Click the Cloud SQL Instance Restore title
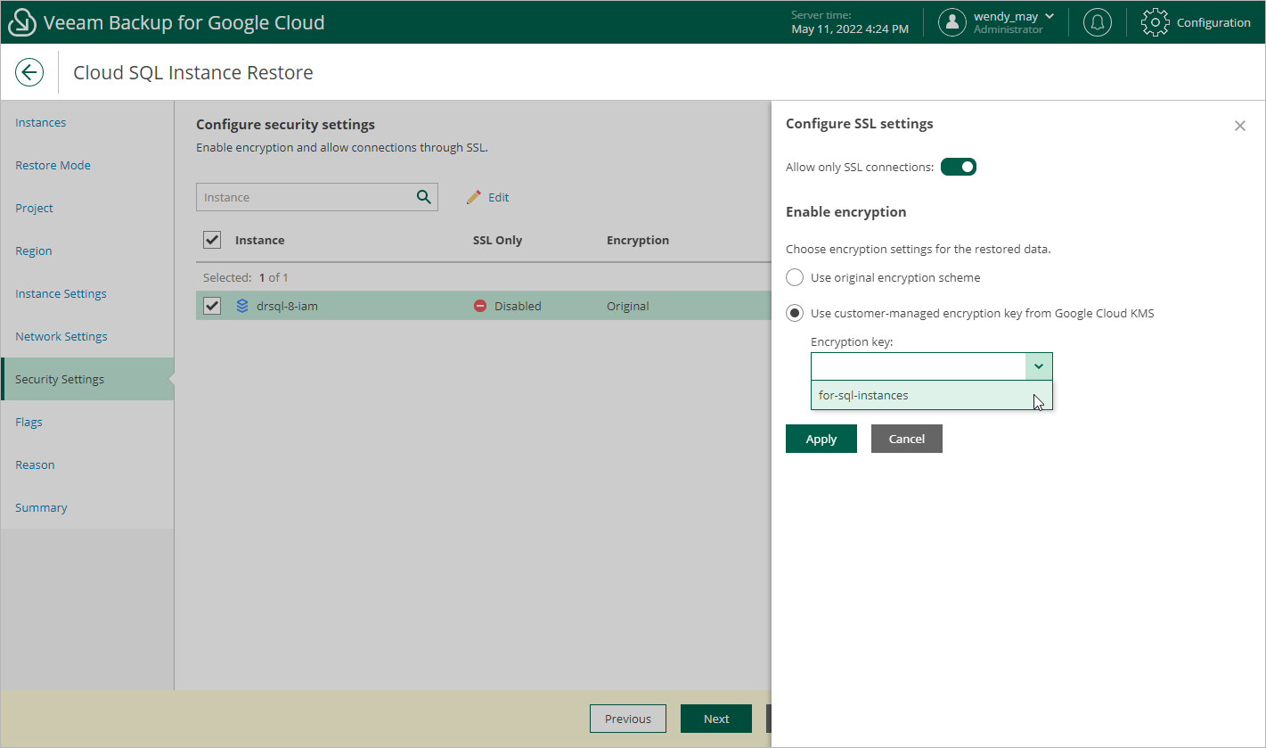 point(193,73)
